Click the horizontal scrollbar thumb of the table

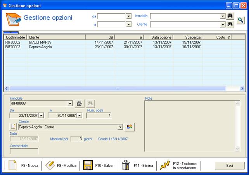tap(118, 88)
